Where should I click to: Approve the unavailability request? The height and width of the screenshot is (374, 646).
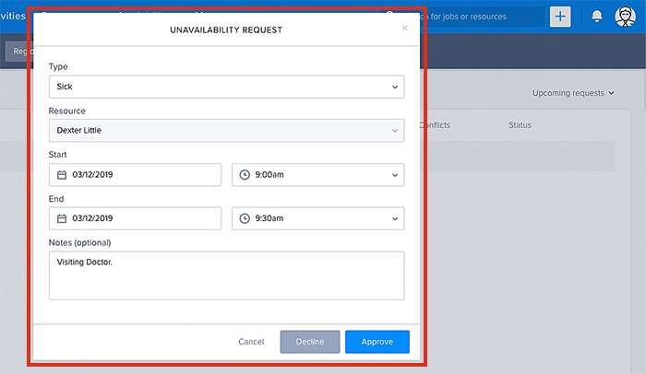point(377,342)
